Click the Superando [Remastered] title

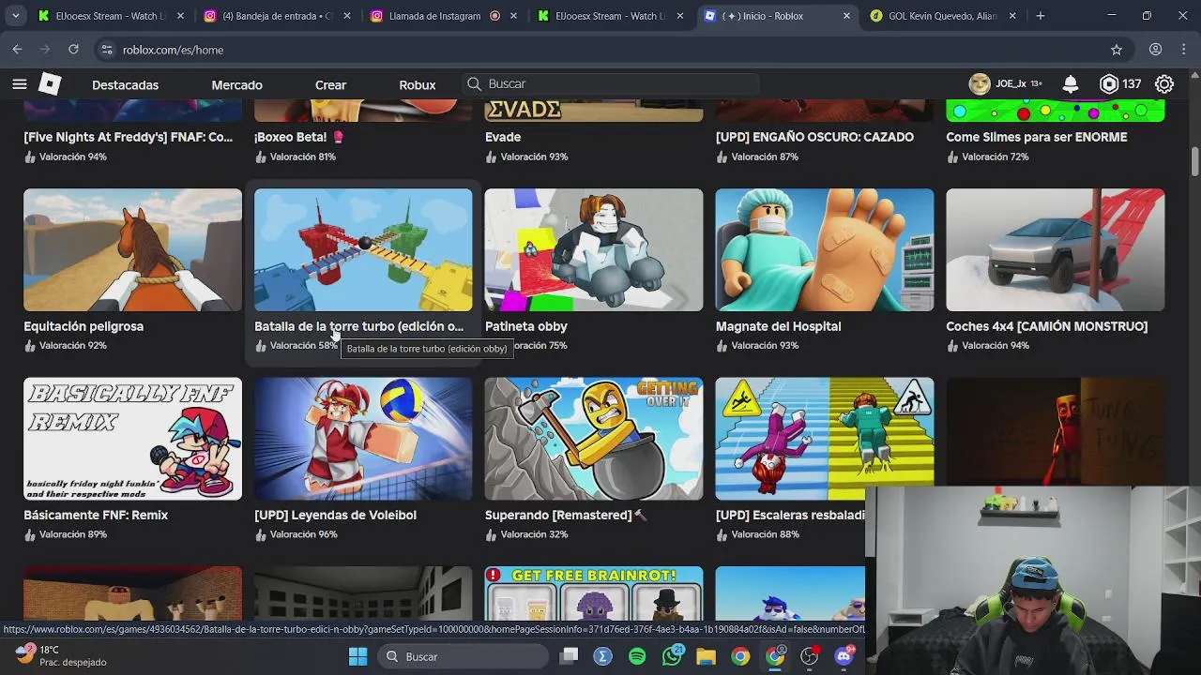[566, 515]
